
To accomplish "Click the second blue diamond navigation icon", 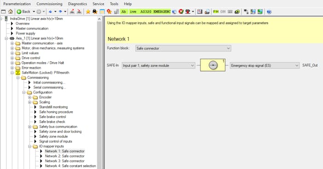I will coord(60,12).
